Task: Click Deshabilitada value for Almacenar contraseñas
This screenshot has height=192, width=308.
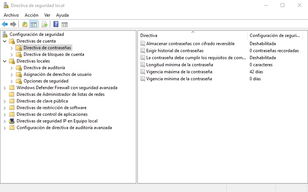Action: [x=263, y=44]
